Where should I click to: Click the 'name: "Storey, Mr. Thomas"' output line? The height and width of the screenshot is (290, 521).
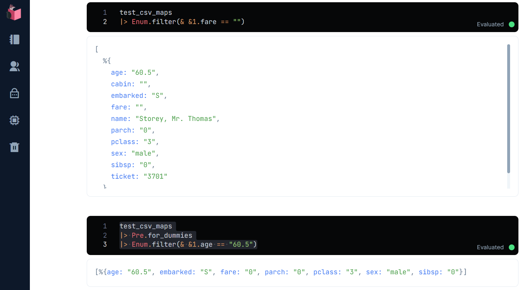(165, 119)
